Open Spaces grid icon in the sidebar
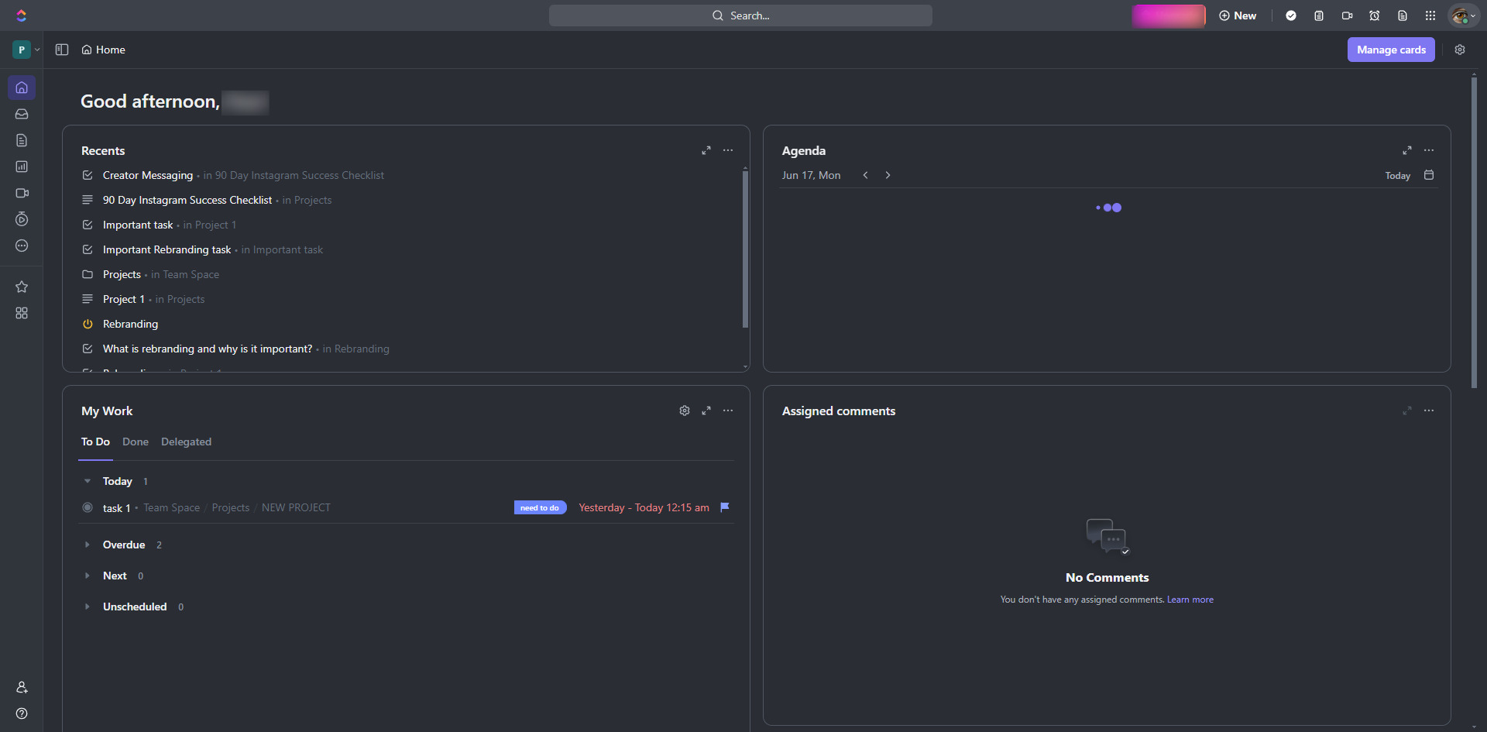This screenshot has width=1487, height=732. (x=22, y=313)
